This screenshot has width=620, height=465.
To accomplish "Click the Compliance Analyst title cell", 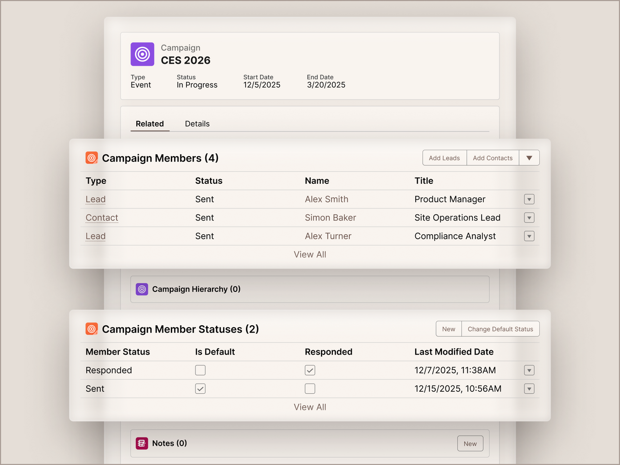I will point(455,236).
